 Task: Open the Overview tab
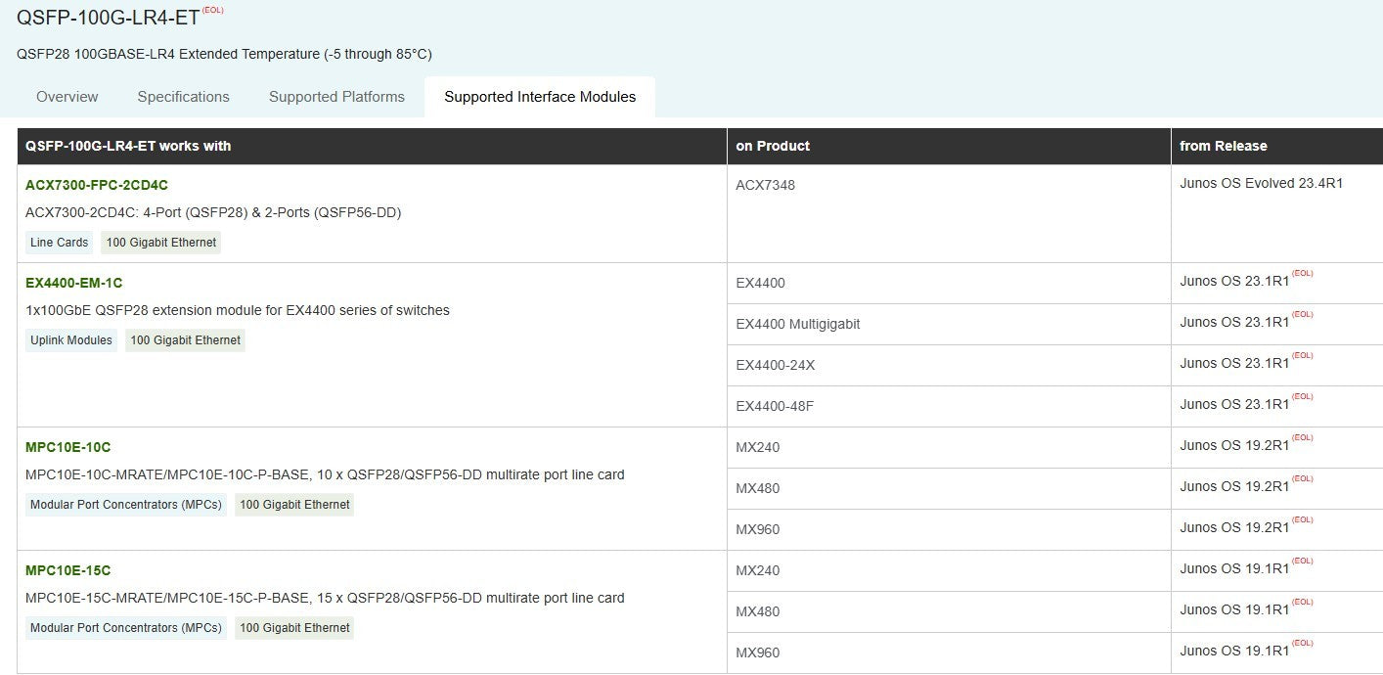pyautogui.click(x=67, y=97)
